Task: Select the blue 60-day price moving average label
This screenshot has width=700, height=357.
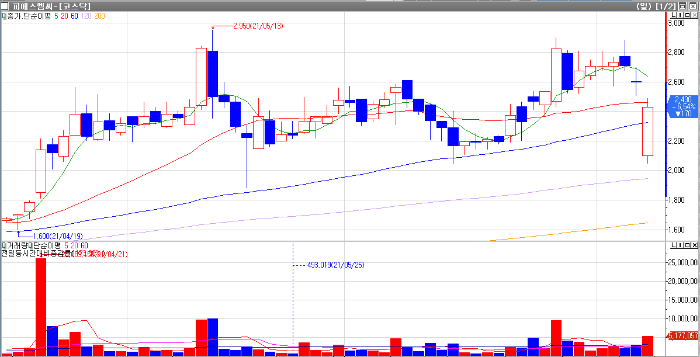Action: [75, 16]
